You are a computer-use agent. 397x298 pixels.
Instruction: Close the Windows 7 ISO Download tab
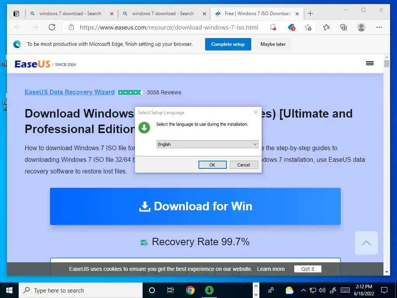[297, 14]
